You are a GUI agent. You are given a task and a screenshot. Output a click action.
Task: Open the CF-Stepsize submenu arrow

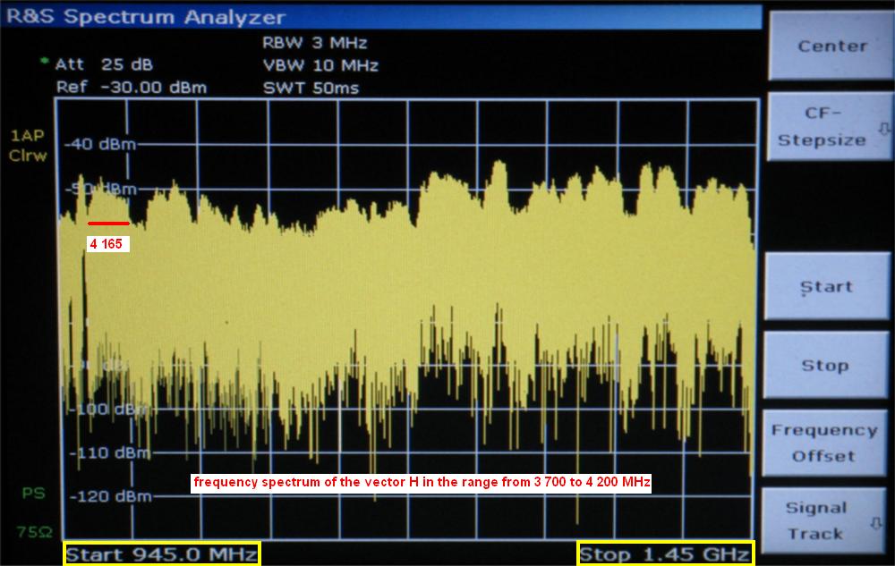[884, 129]
